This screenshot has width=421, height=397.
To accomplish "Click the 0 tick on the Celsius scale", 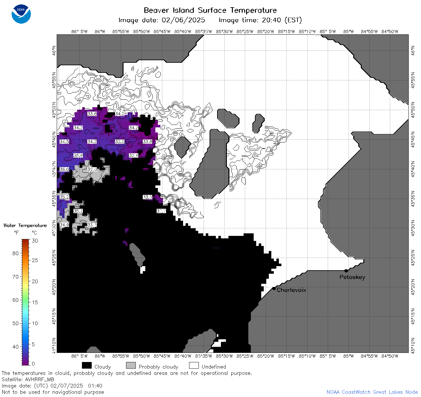I will pyautogui.click(x=33, y=364).
